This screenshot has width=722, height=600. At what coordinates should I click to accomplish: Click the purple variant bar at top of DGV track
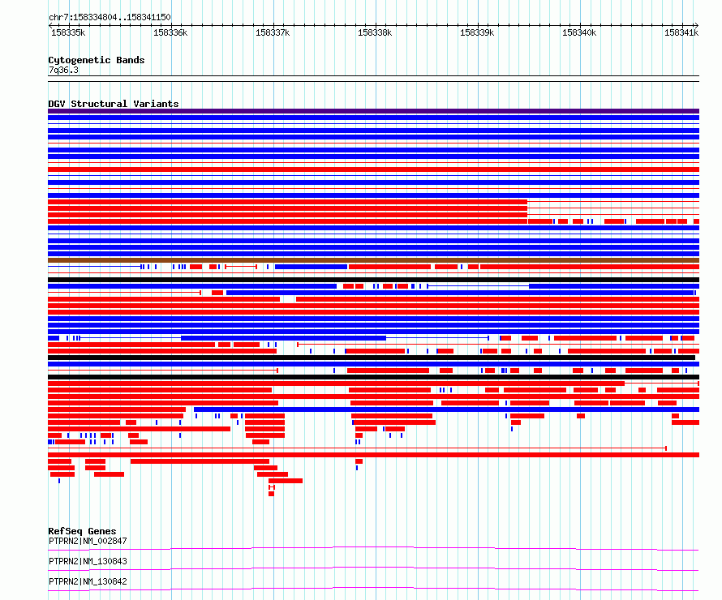(373, 111)
